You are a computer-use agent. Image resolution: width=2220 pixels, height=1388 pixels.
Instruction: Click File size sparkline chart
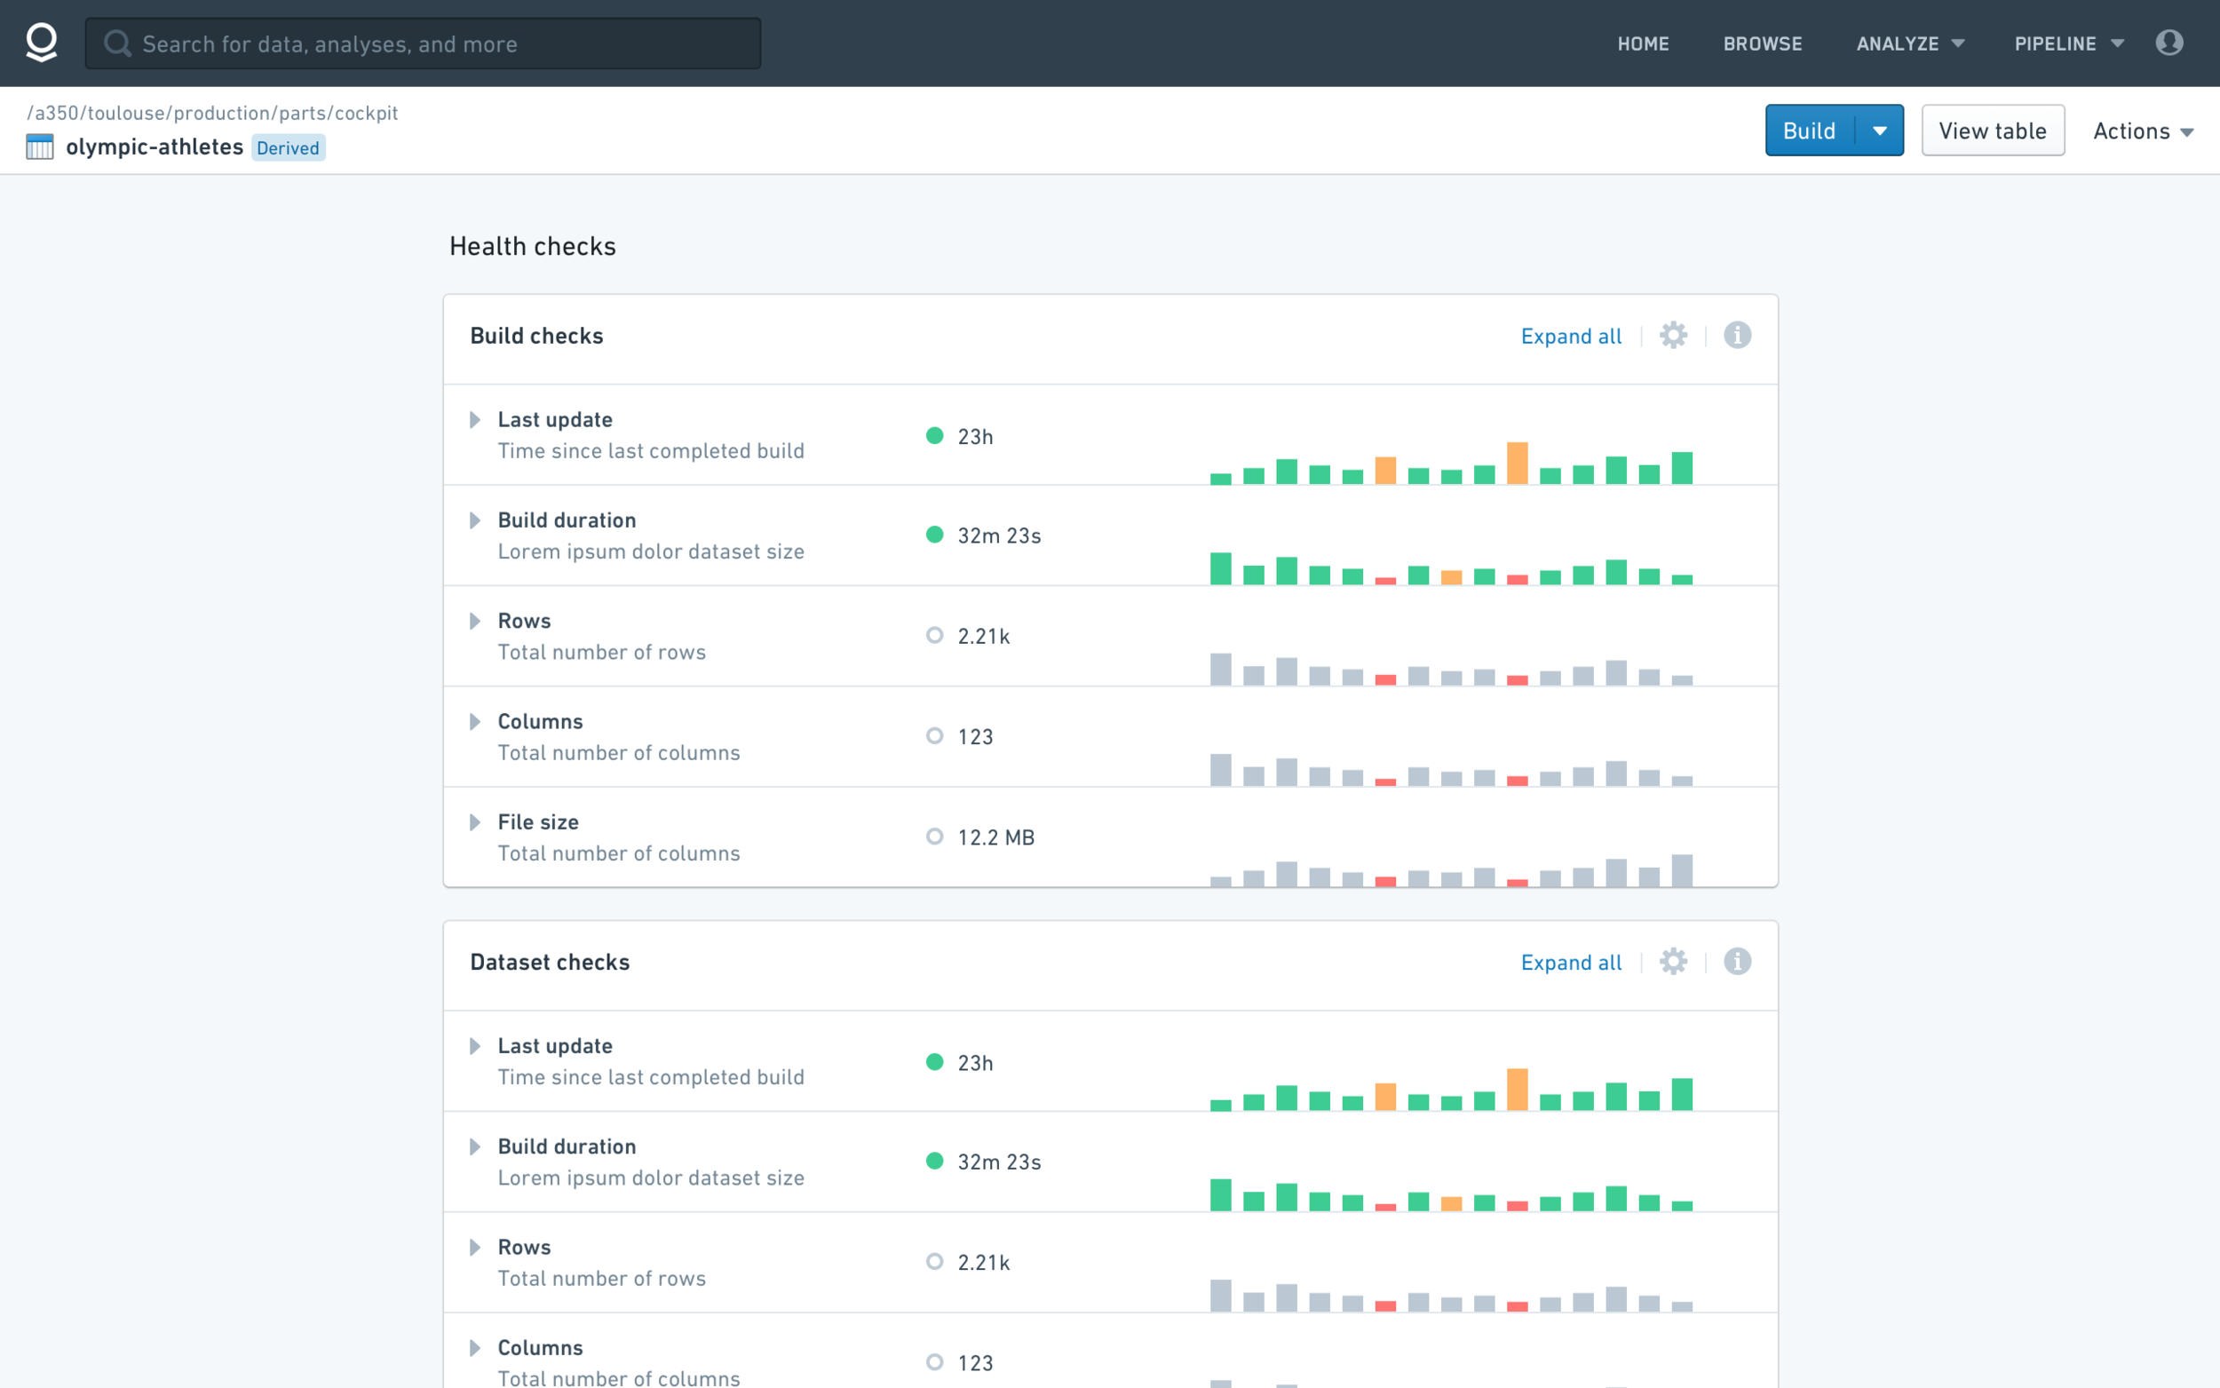pos(1451,869)
